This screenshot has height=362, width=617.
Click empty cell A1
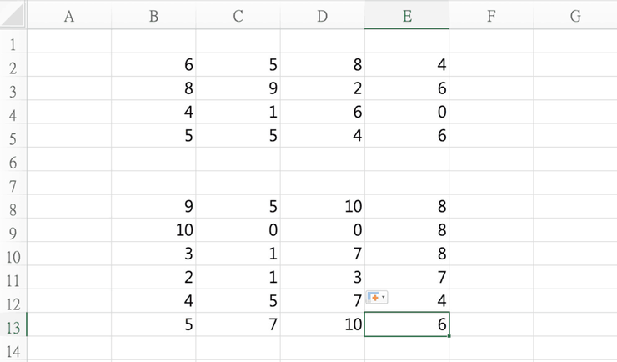(x=69, y=41)
